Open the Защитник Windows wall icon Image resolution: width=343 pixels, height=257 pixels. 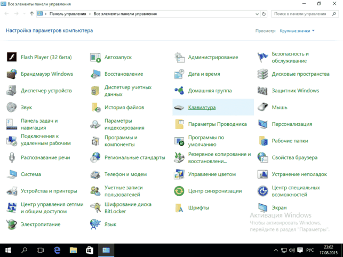263,91
